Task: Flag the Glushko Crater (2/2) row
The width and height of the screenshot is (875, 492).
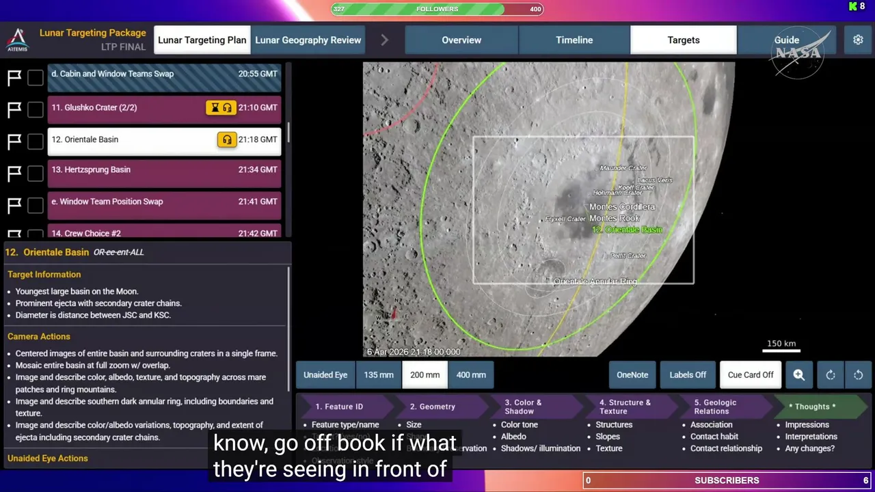Action: click(14, 109)
